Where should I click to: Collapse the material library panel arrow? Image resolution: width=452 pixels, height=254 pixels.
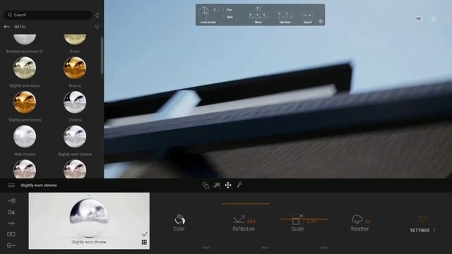click(97, 16)
